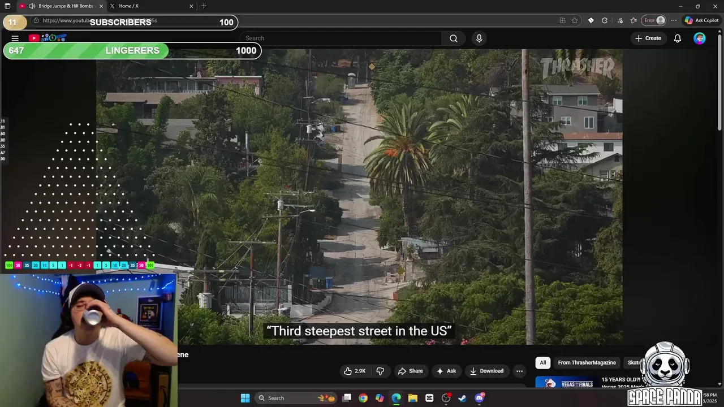Screen dimensions: 724x407
Task: Open Task View on the taskbar
Action: coord(347,398)
